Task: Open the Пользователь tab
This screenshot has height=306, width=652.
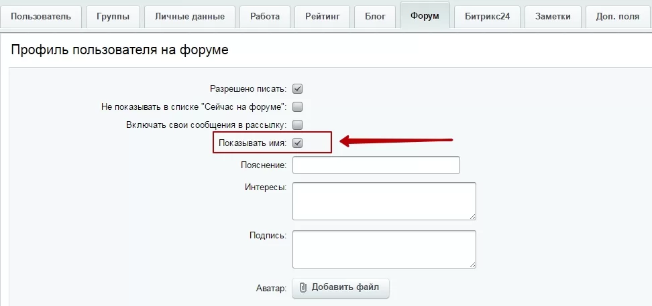Action: [x=41, y=17]
